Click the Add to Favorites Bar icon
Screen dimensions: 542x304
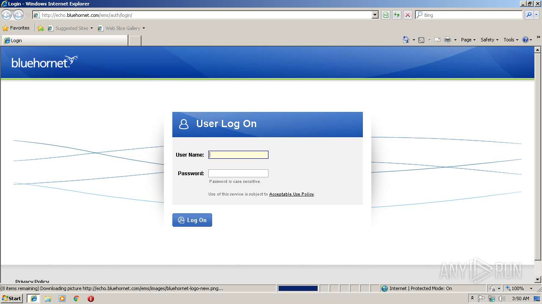[41, 28]
